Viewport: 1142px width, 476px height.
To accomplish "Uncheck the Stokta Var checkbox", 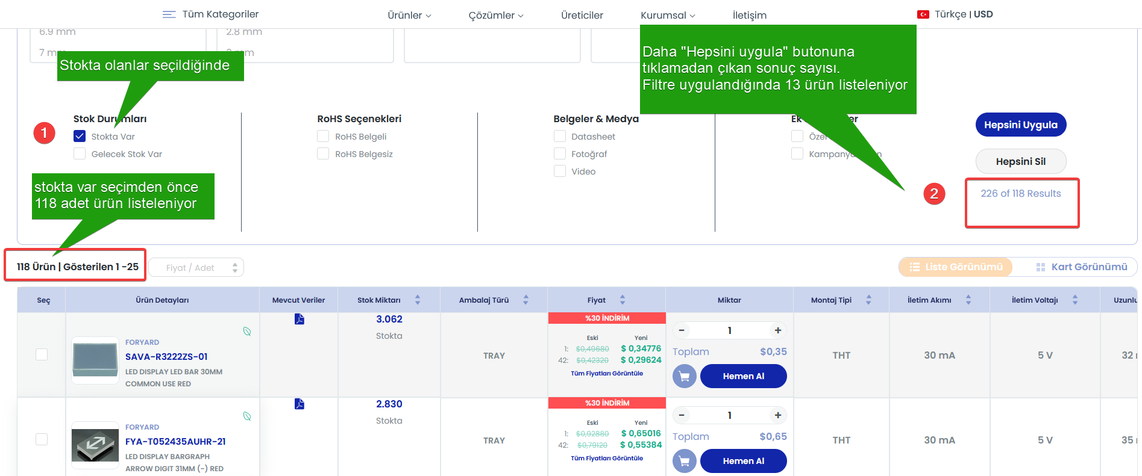I will pos(80,137).
